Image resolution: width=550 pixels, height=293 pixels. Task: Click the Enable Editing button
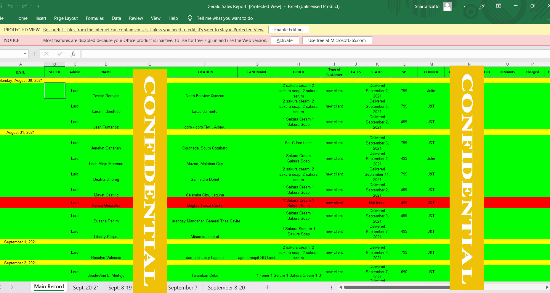(x=288, y=30)
